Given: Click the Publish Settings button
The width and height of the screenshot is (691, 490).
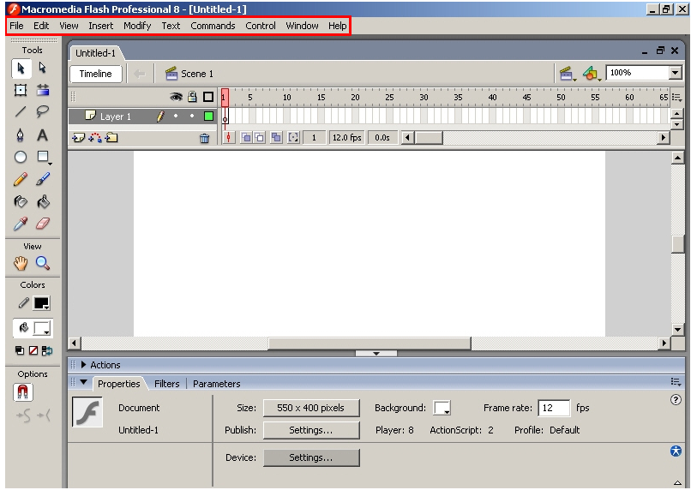Looking at the screenshot, I should point(311,430).
